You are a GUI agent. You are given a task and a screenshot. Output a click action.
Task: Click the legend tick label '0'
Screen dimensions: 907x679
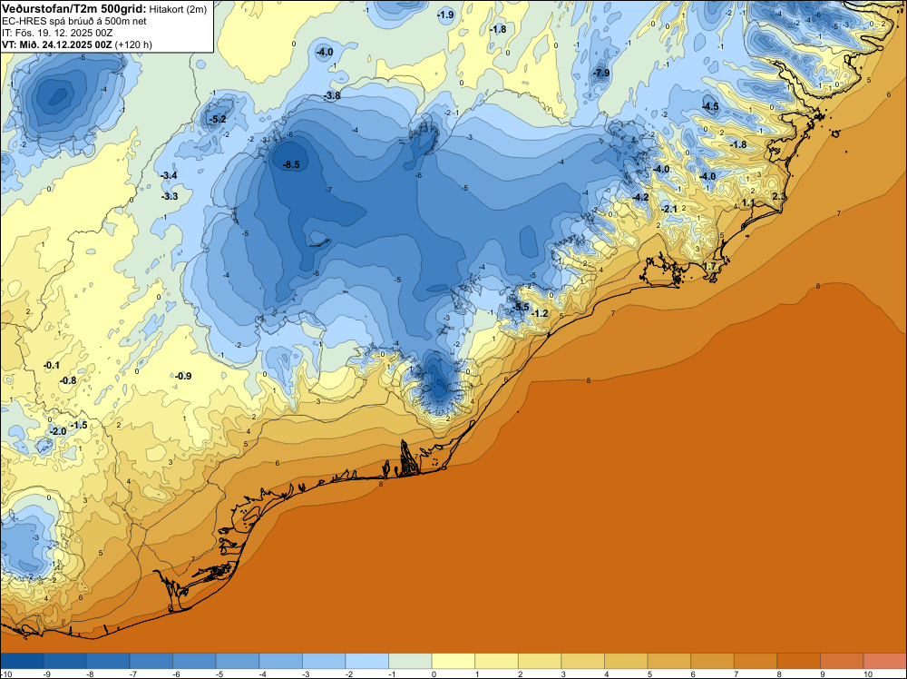(x=432, y=674)
